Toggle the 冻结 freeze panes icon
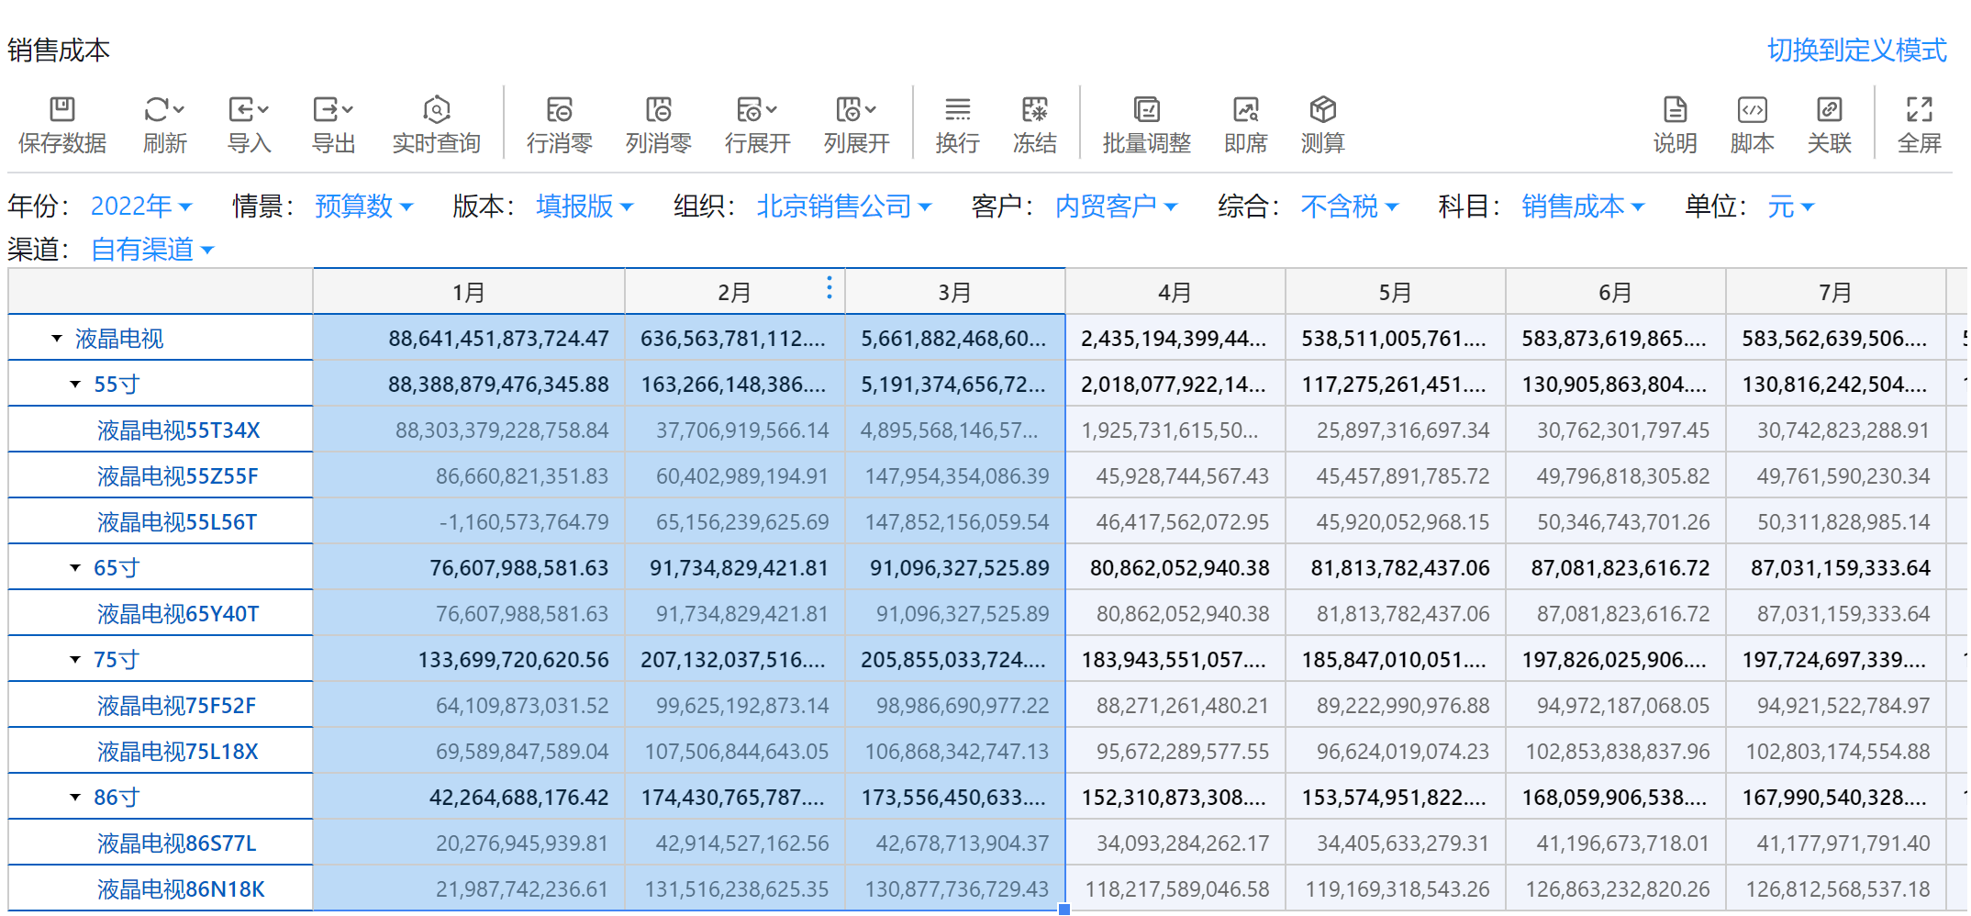 click(1034, 110)
